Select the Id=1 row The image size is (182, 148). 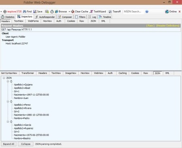pyautogui.click(x=17, y=91)
